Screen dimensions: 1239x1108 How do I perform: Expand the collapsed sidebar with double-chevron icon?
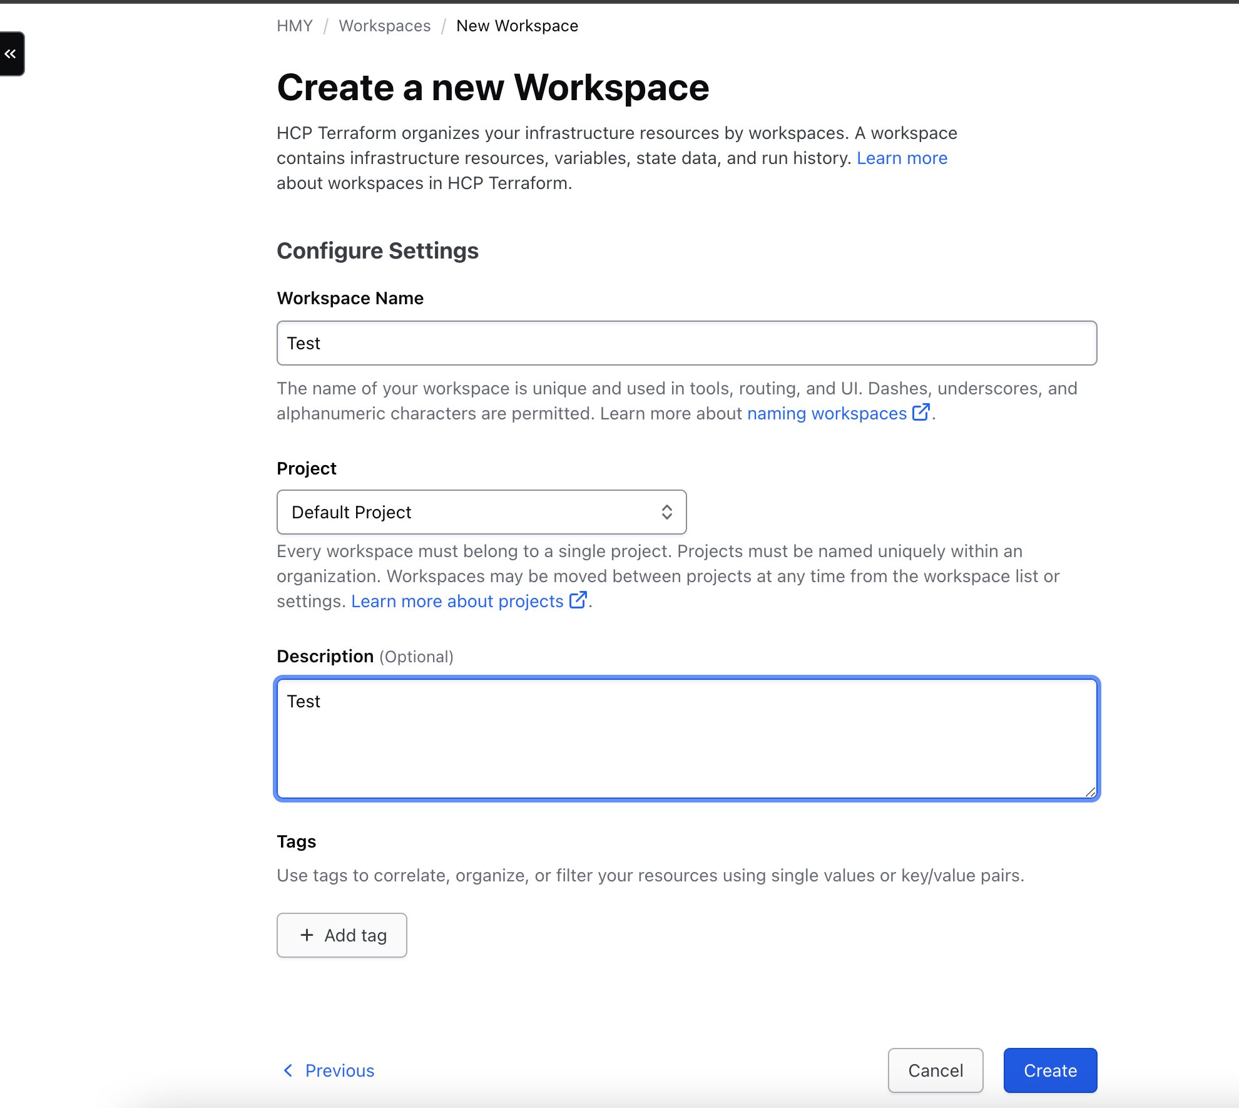click(x=11, y=54)
